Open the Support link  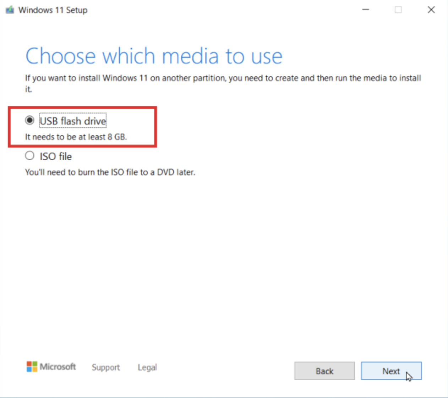click(106, 367)
